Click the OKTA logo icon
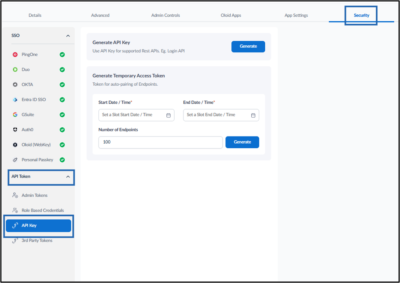The height and width of the screenshot is (283, 400). tap(15, 85)
